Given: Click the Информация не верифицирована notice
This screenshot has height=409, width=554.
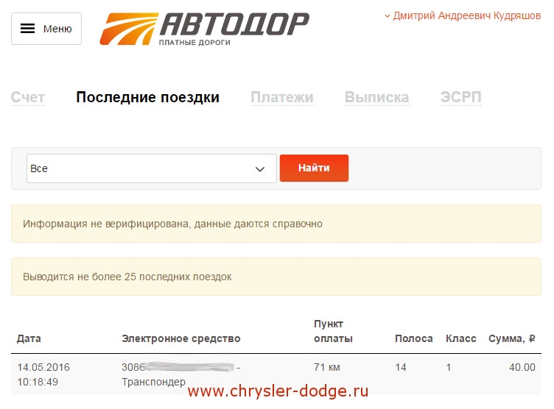Looking at the screenshot, I should coord(276,224).
